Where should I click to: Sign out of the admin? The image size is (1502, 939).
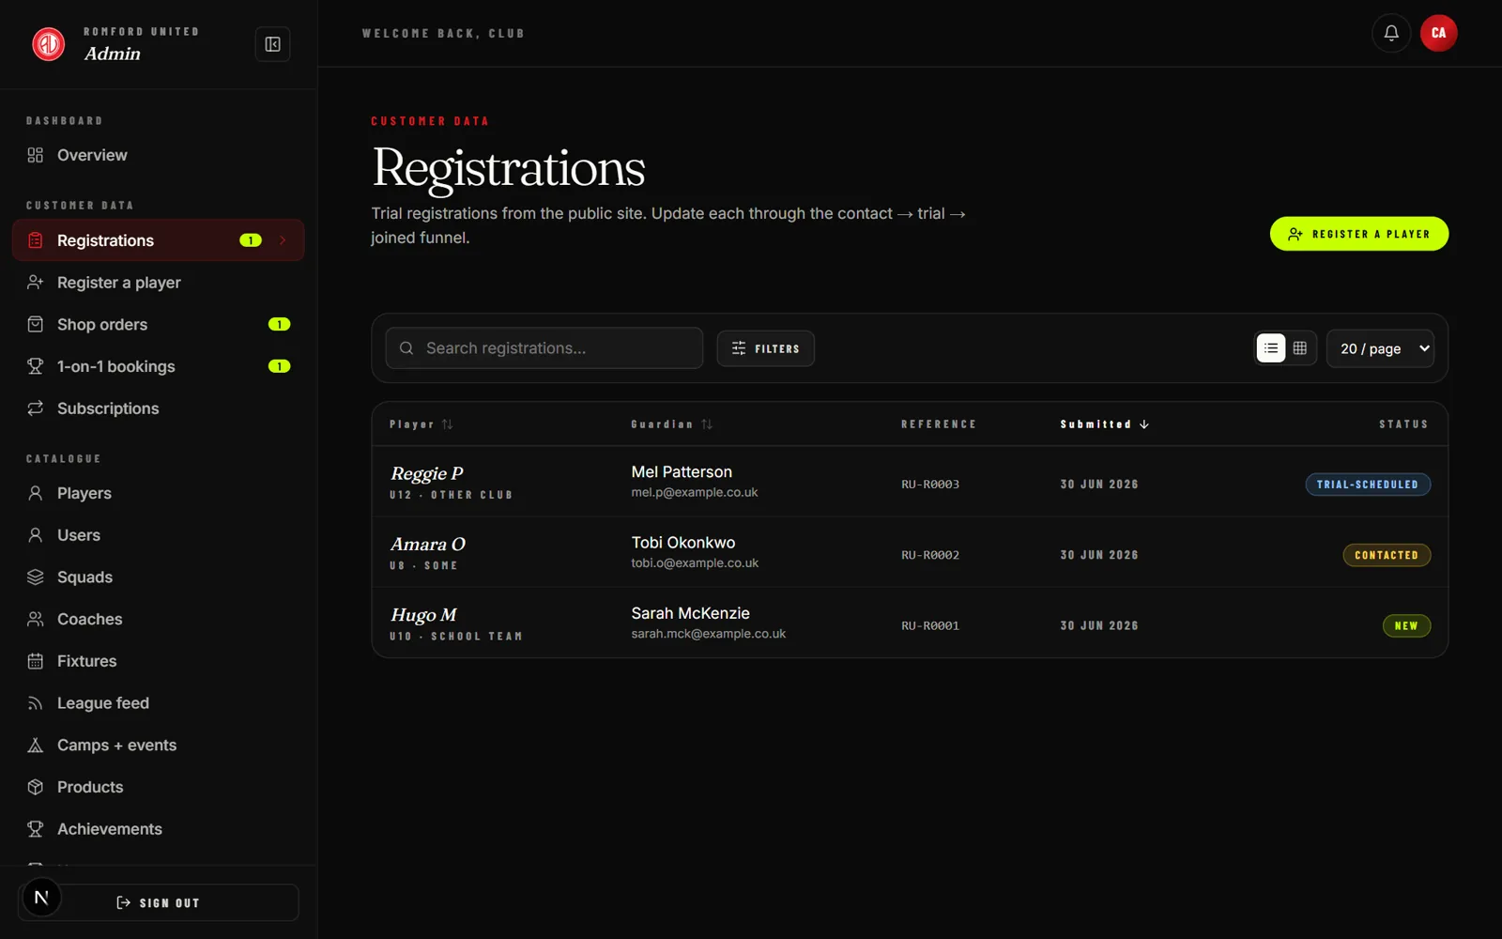158,902
